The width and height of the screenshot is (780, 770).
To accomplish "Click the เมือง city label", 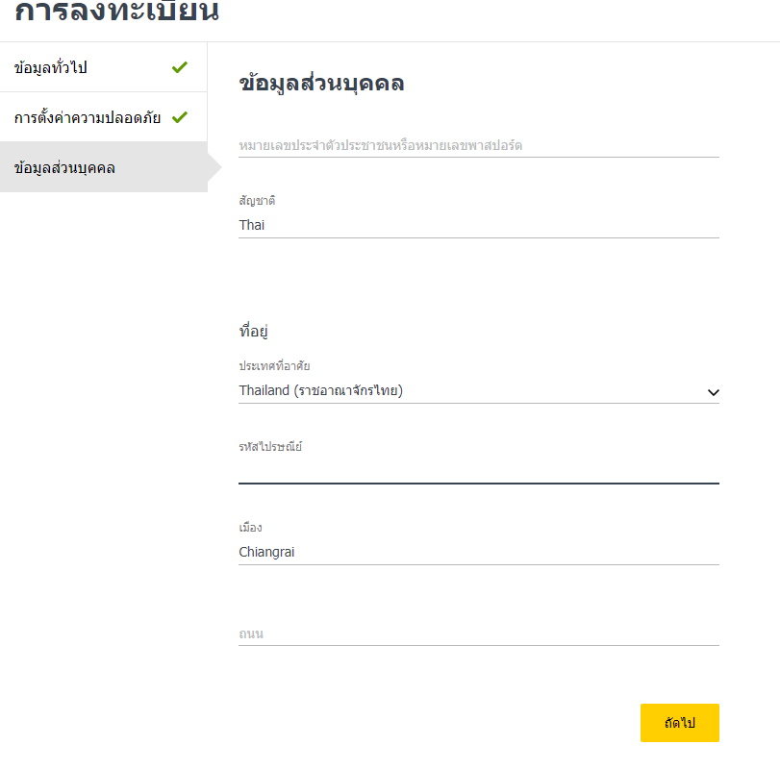I will (x=250, y=528).
